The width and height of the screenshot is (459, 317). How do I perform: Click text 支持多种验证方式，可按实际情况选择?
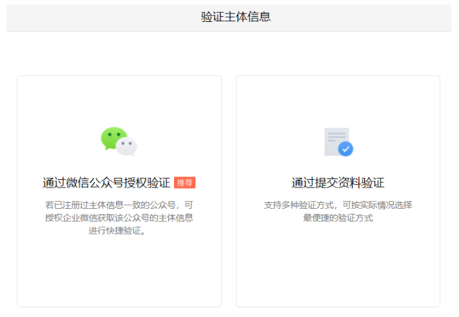[x=338, y=205]
